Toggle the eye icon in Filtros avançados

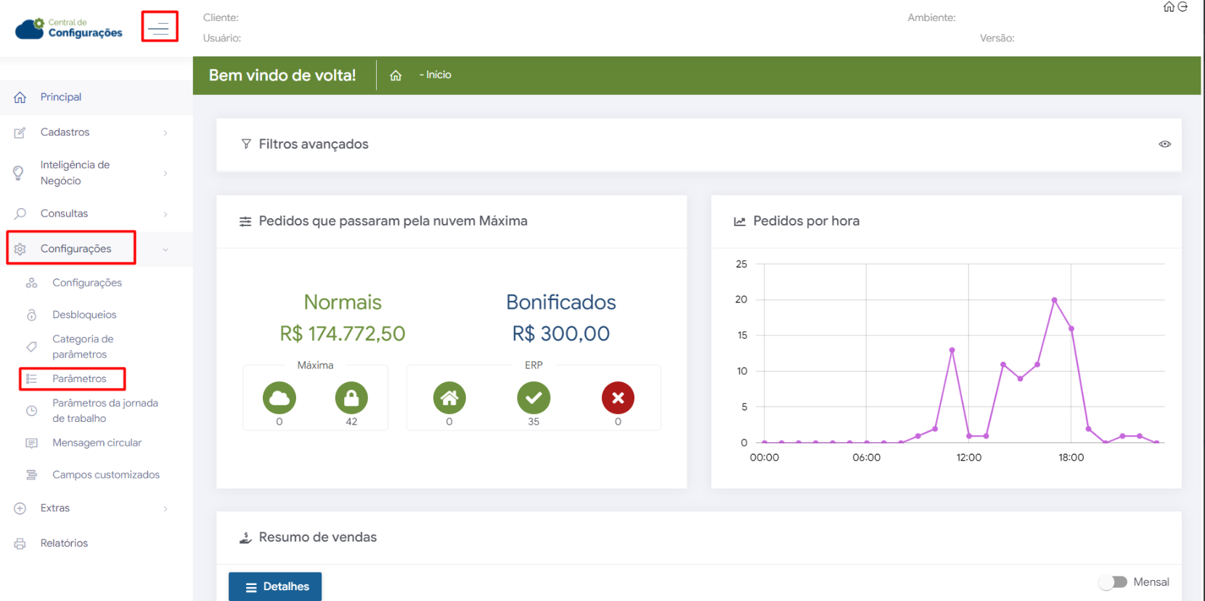tap(1164, 144)
